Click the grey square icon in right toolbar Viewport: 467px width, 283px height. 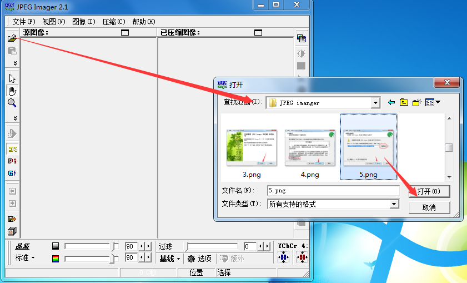tap(301, 66)
